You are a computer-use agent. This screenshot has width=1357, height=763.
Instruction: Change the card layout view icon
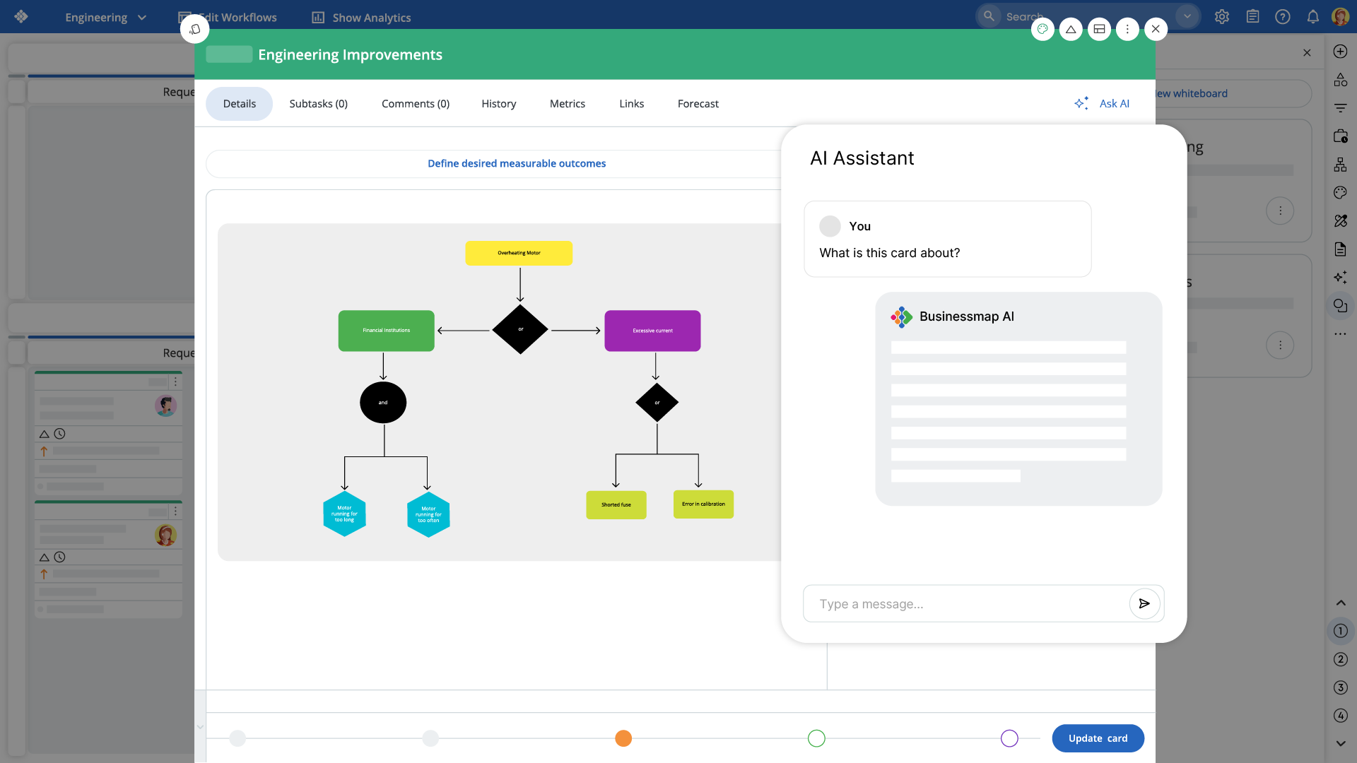tap(1099, 29)
